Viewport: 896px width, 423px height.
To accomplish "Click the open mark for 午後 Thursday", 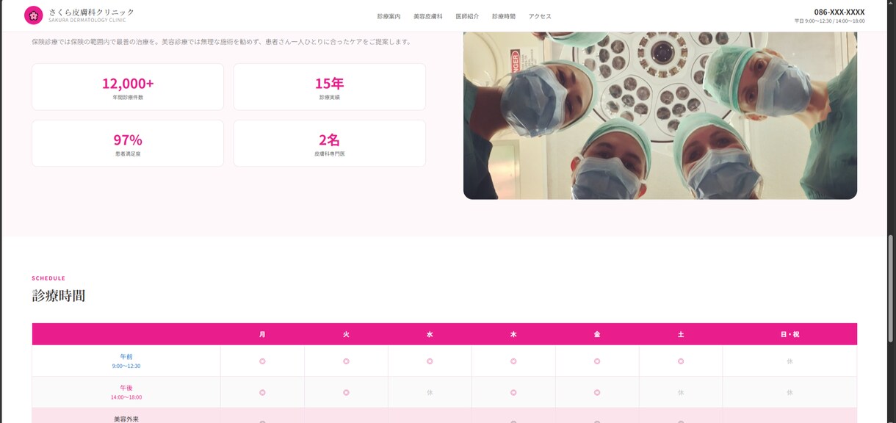I will 513,393.
